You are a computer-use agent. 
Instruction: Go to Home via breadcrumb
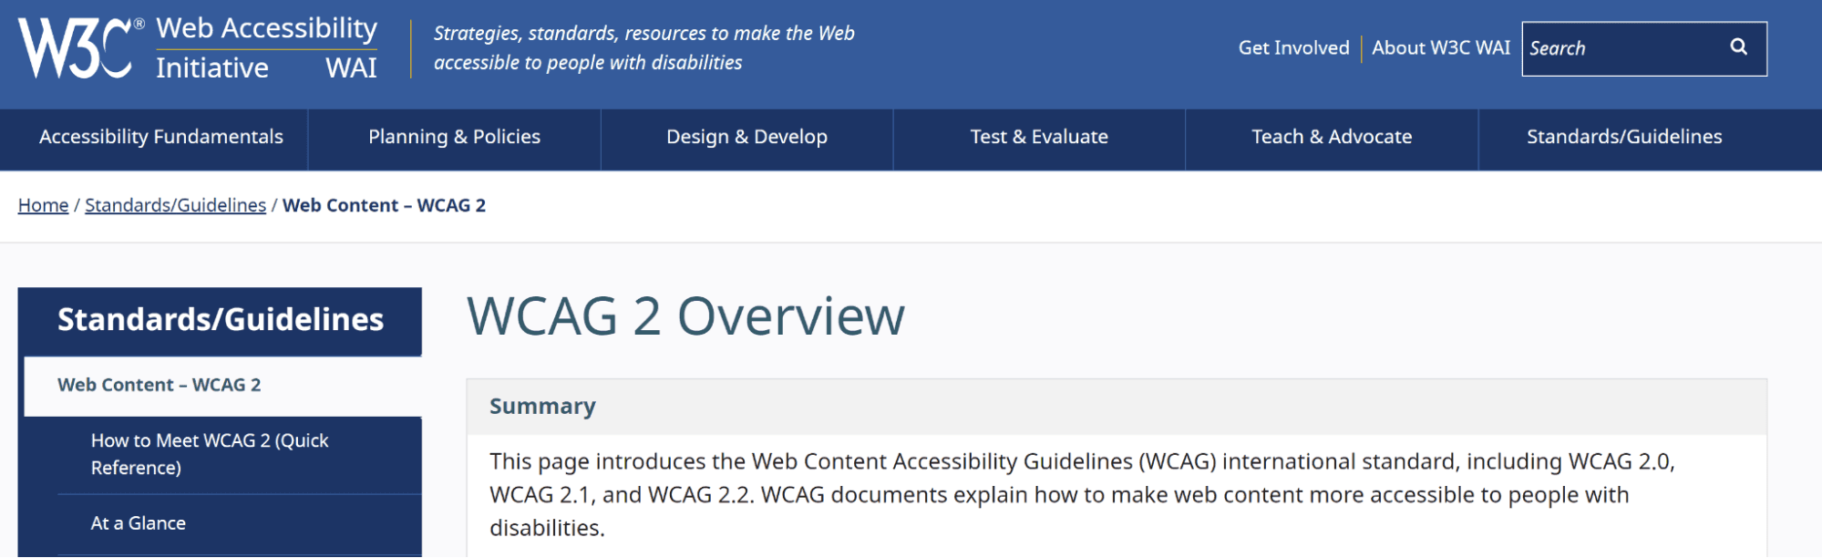(x=43, y=206)
